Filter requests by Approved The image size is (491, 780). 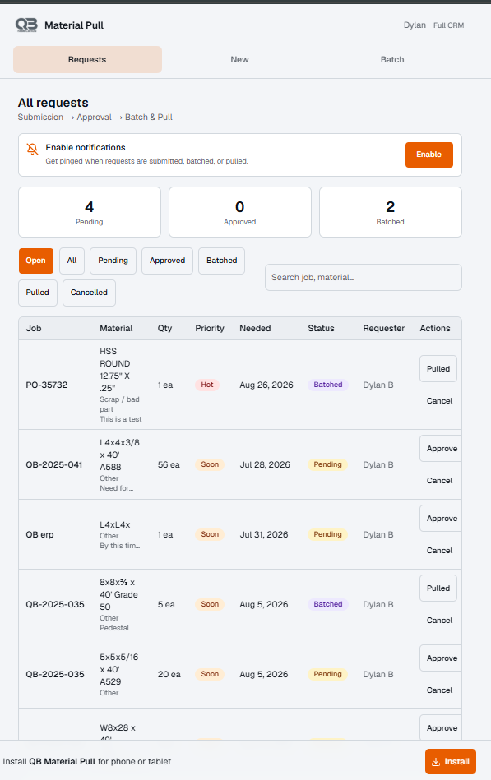167,261
